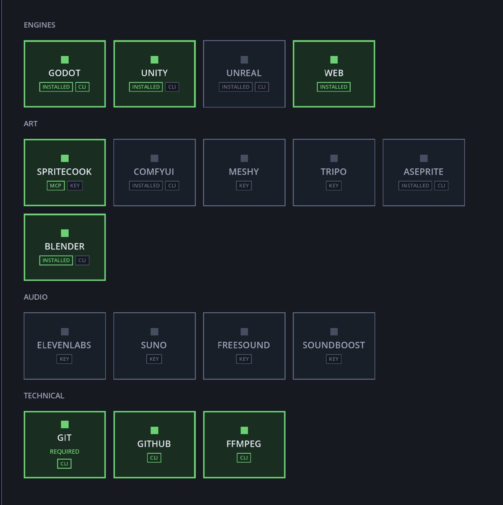Enable the gray square indicator on Tripo
This screenshot has width=503, height=505.
(x=334, y=158)
